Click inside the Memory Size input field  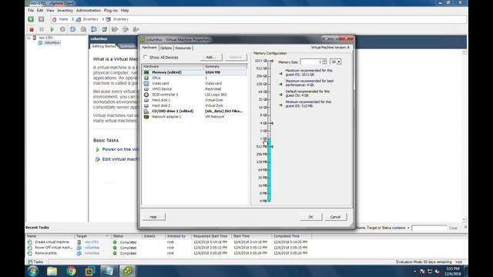tap(311, 62)
